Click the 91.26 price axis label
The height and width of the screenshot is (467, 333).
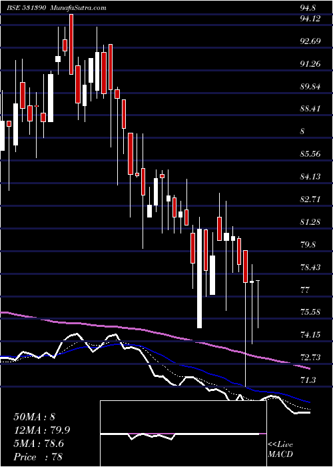tap(310, 64)
